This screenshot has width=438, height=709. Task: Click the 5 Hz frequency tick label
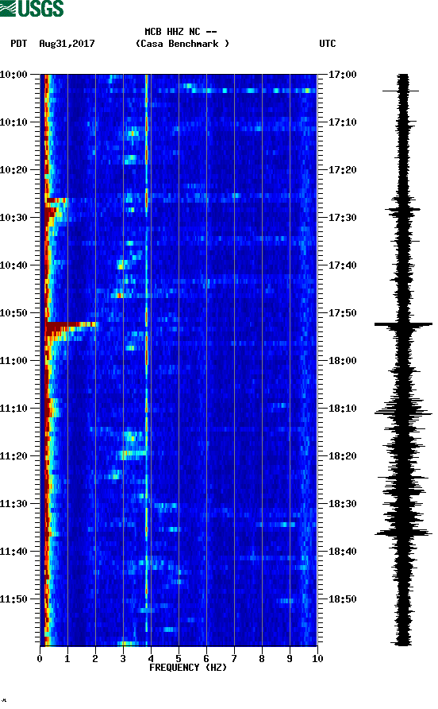click(x=179, y=658)
